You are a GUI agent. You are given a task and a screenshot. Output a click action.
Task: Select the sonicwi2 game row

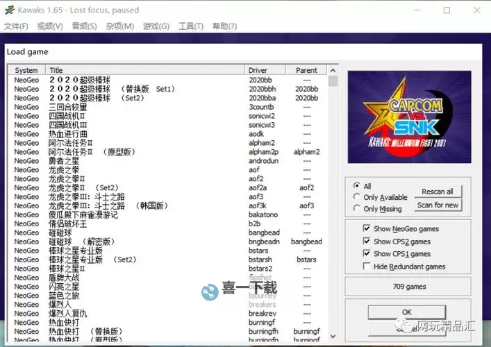(x=168, y=116)
